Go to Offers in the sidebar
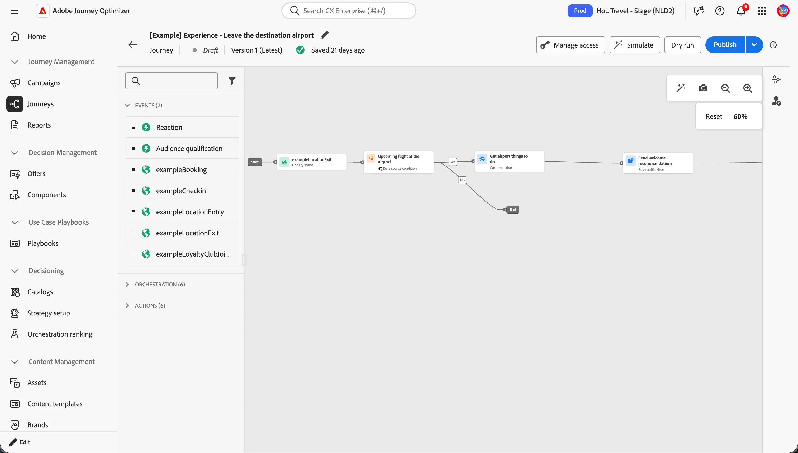This screenshot has height=453, width=798. click(x=36, y=174)
